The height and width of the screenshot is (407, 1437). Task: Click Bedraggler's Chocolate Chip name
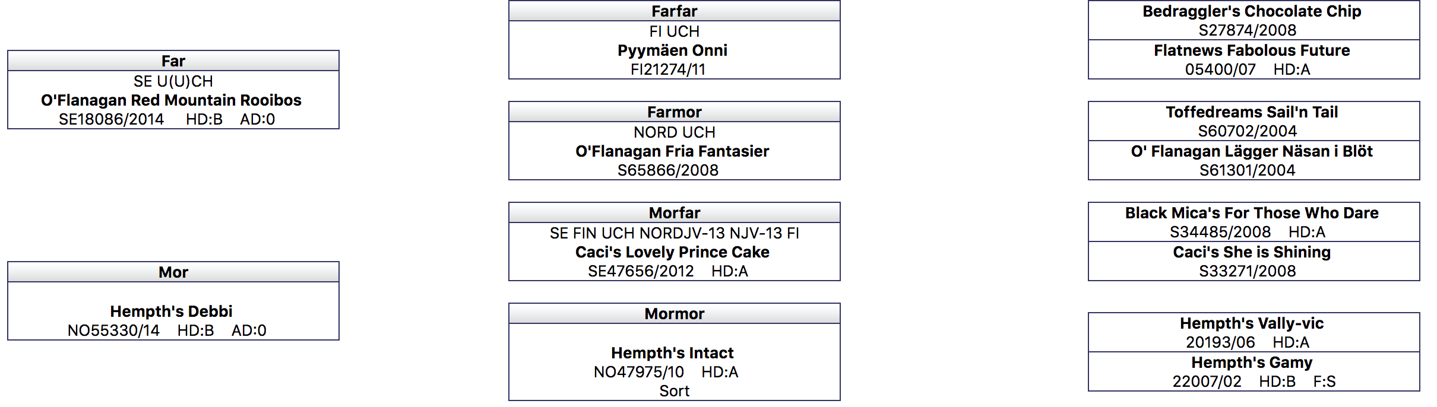(x=1252, y=11)
